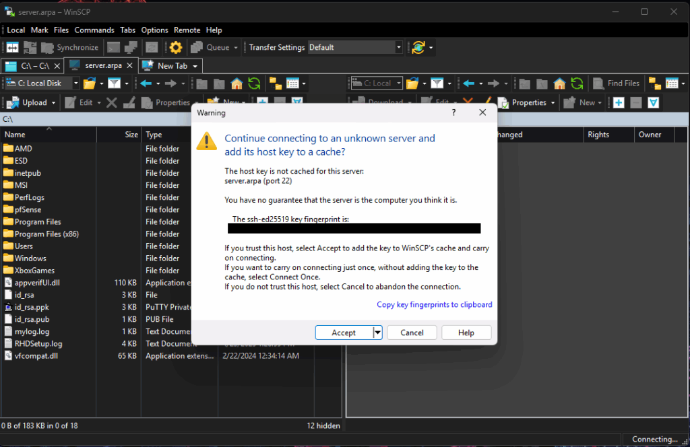Open the Files menu
Screen dimensions: 690x447
pos(61,30)
